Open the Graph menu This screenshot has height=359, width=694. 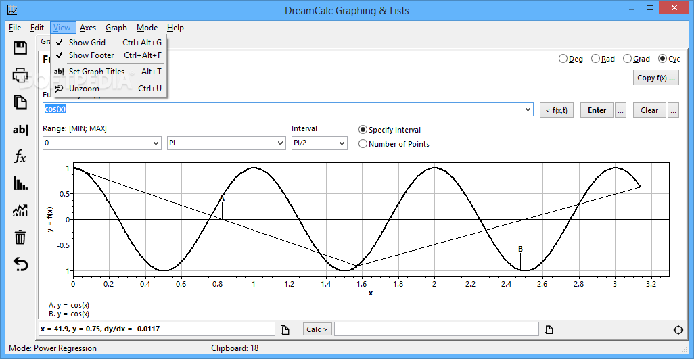pos(116,28)
